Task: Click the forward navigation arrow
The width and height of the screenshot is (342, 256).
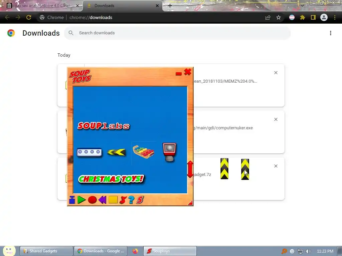Action: coord(18,17)
